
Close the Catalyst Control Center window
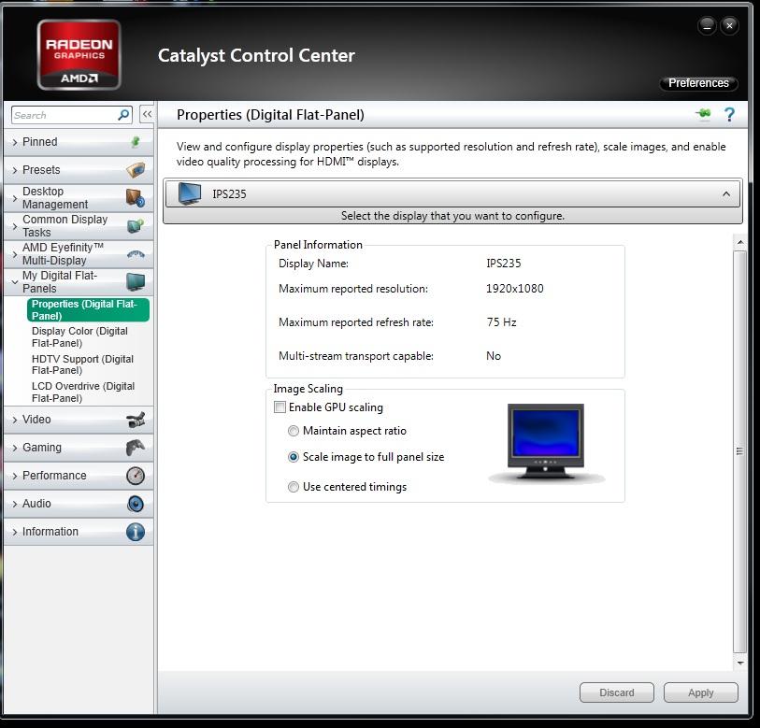pyautogui.click(x=729, y=25)
